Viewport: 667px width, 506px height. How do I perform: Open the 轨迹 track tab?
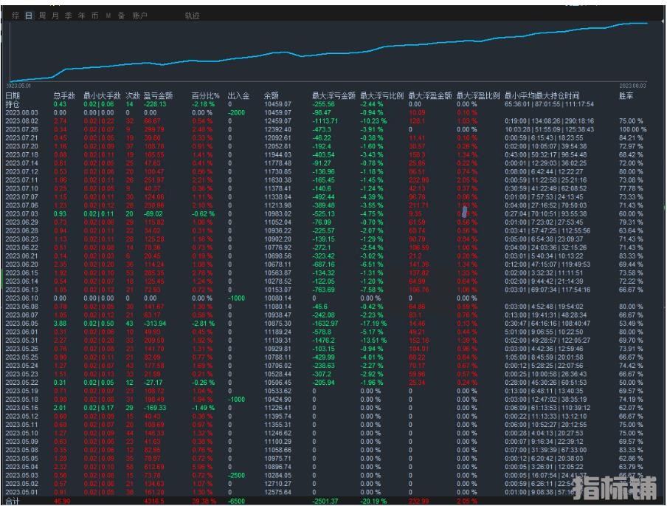(193, 16)
